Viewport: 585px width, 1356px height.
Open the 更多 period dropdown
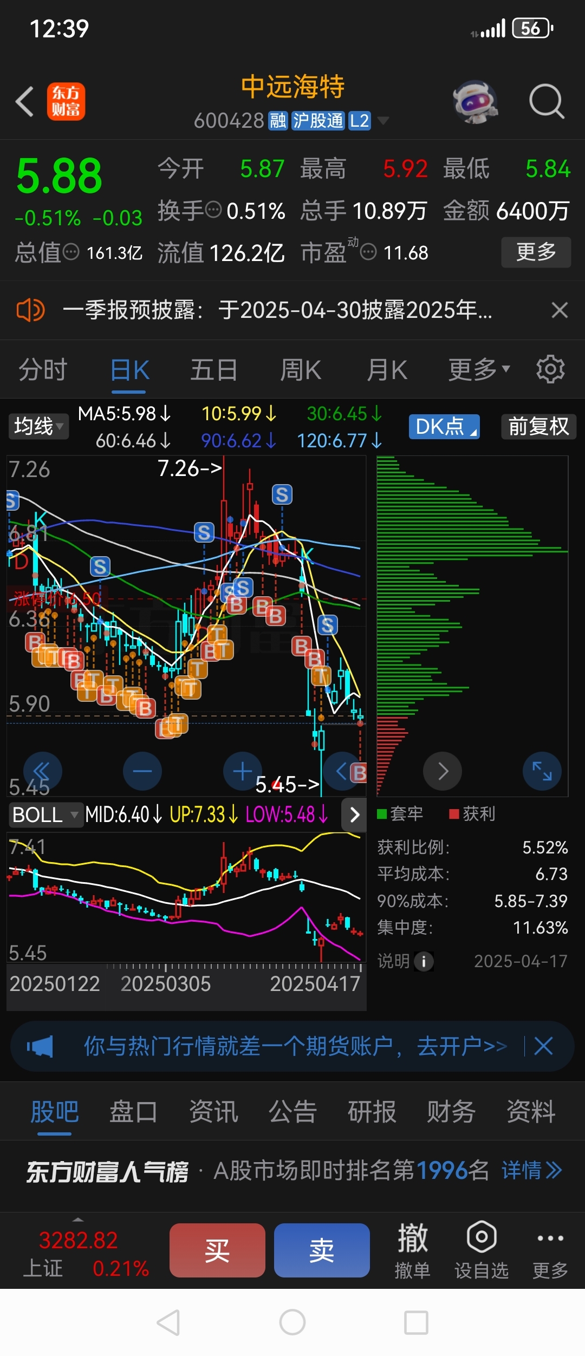click(479, 369)
